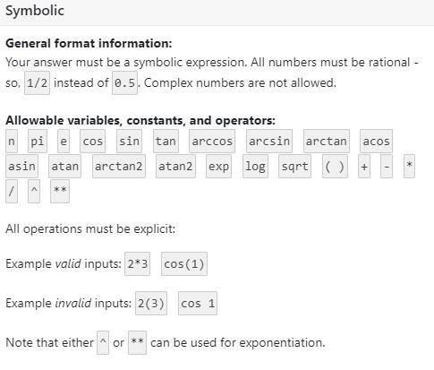The width and height of the screenshot is (434, 370).
Task: Select the 'log' function token
Action: coord(255,166)
